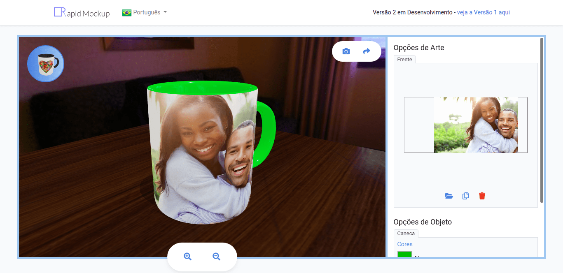Select the zoom in magnifier icon

click(x=188, y=256)
